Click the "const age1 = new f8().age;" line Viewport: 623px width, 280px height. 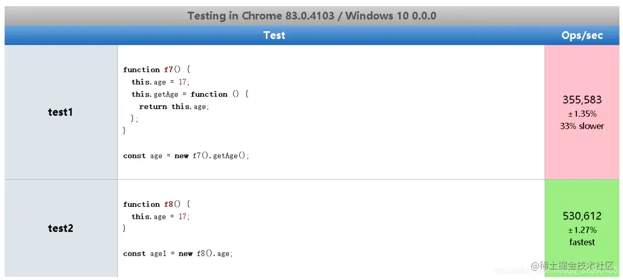178,254
